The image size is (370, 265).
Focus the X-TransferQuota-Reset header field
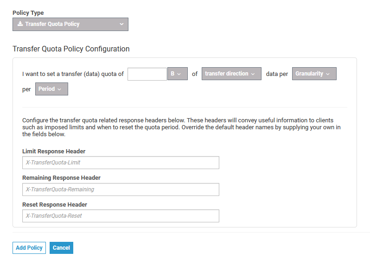[120, 216]
